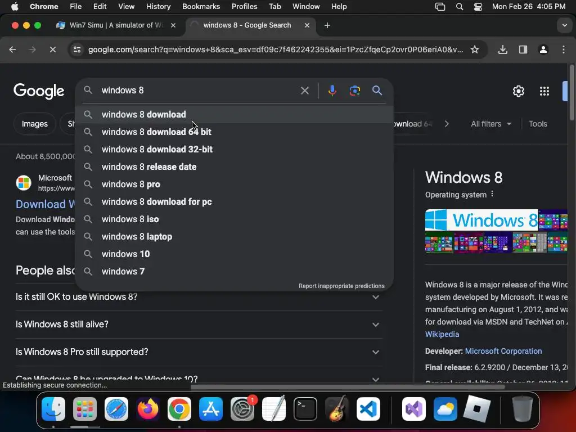Open Launchpad from the dock
This screenshot has height=432, width=576.
[85, 409]
